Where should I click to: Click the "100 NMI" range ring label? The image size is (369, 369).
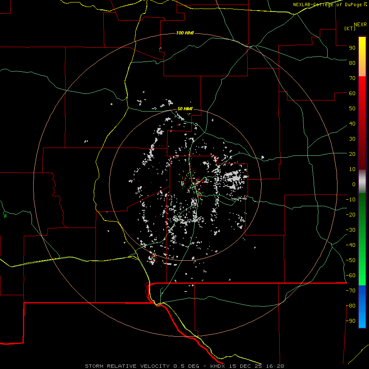point(185,33)
